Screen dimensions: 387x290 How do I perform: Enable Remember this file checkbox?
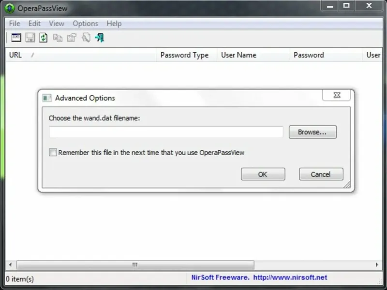(53, 152)
